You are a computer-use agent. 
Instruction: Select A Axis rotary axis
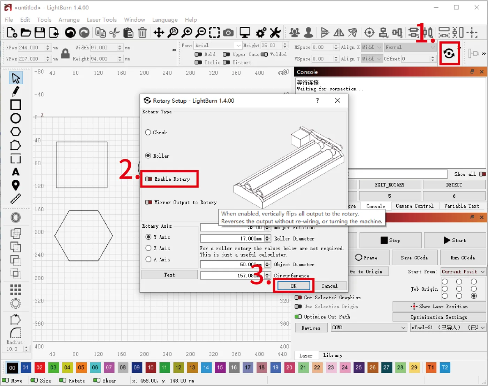148,259
